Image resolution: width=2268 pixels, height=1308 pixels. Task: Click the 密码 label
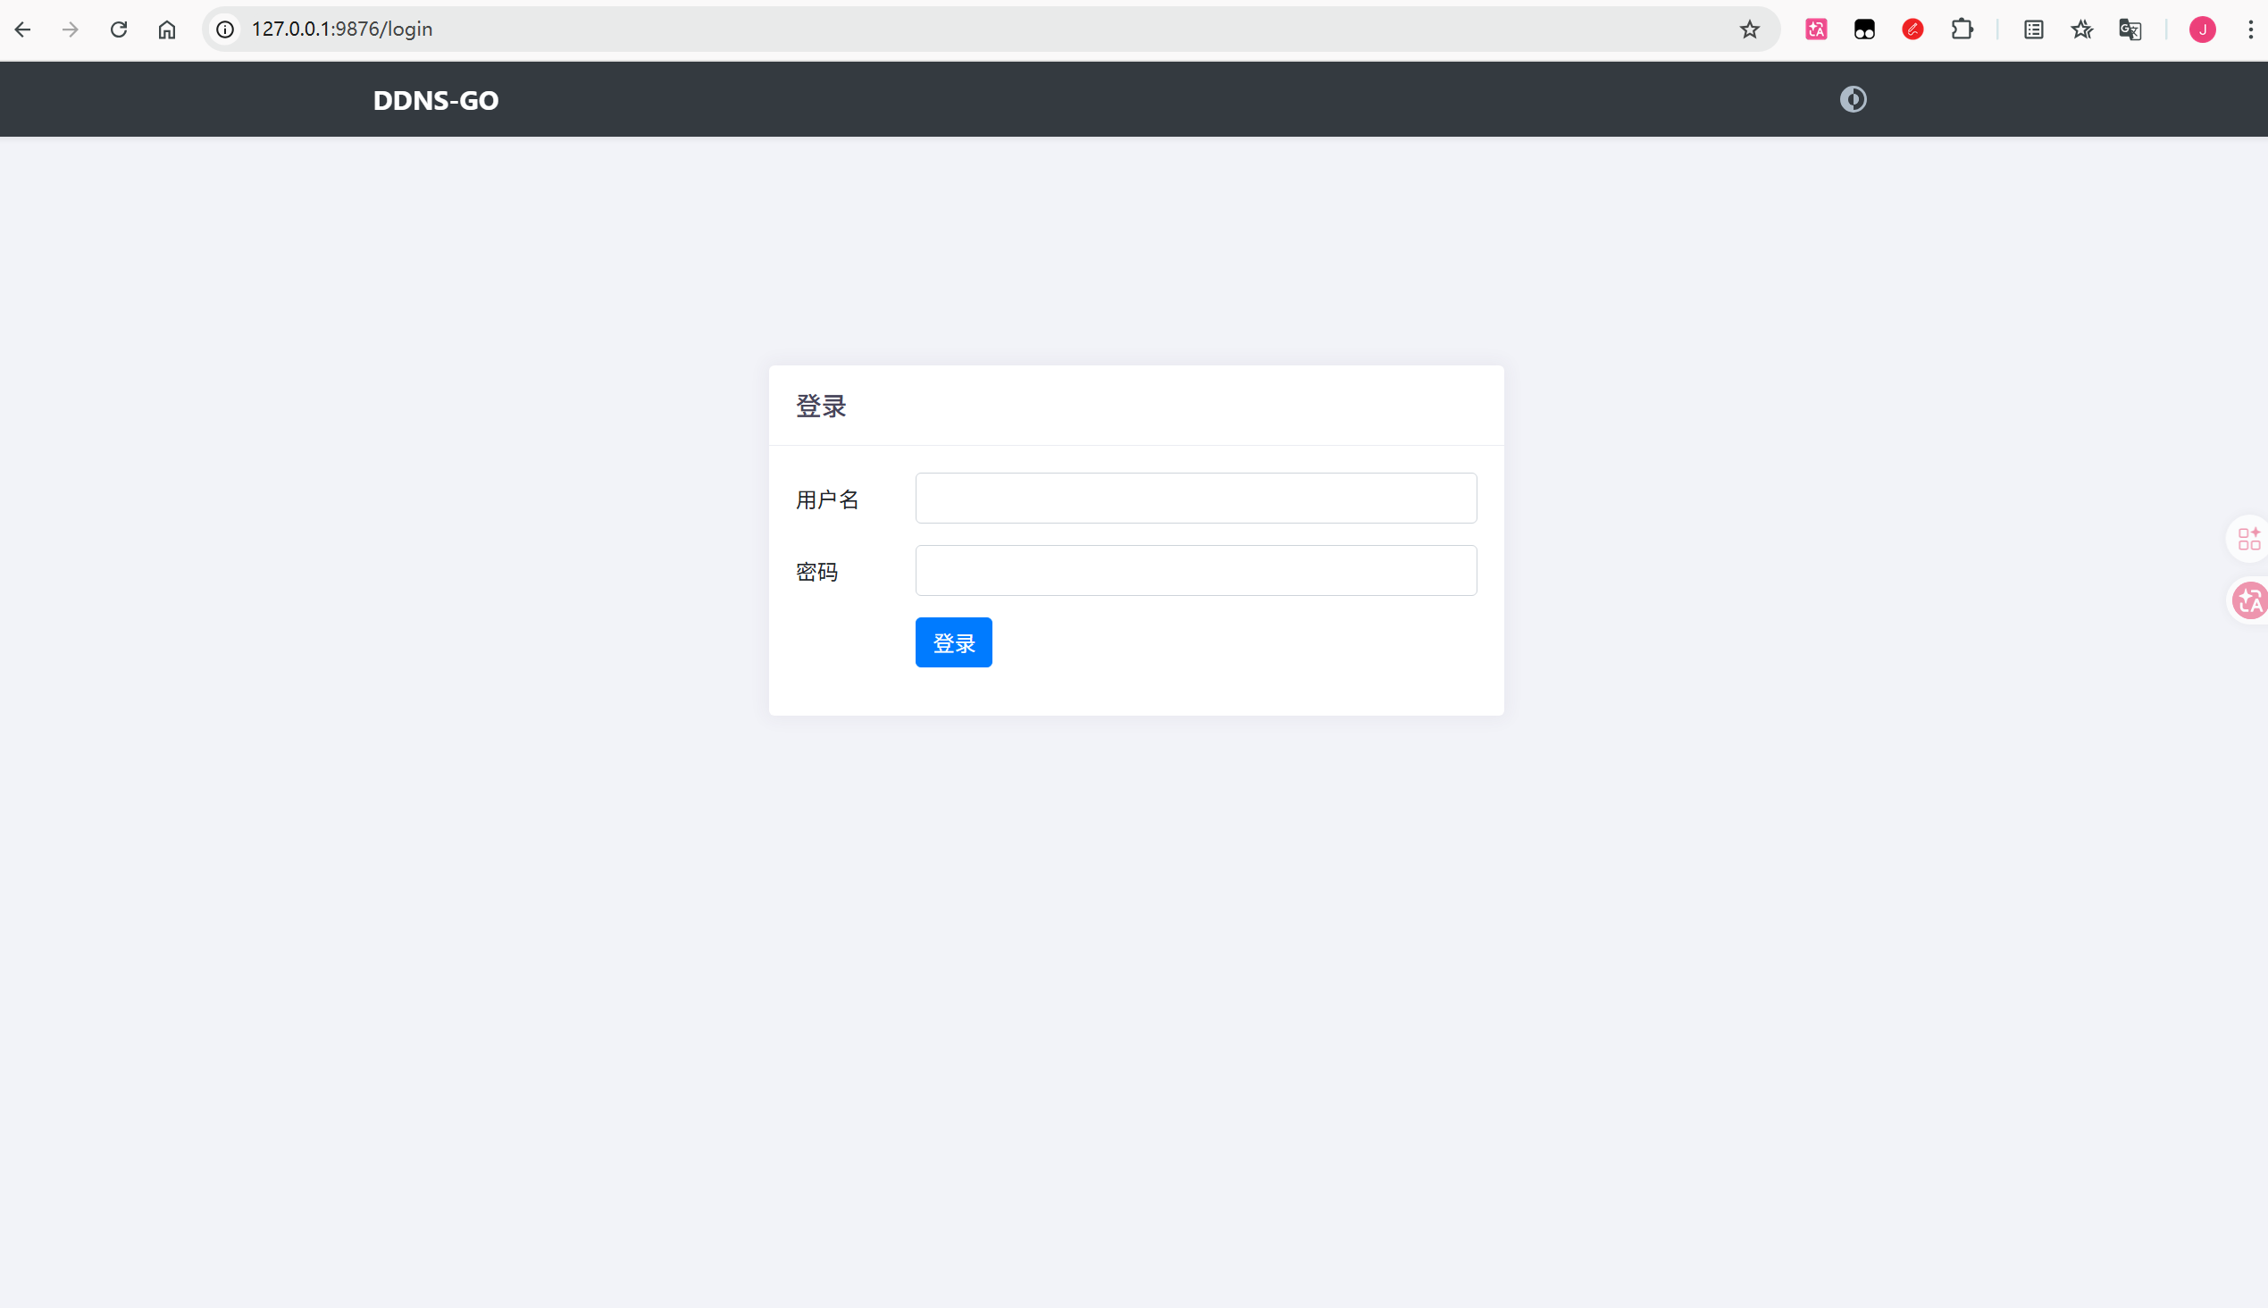click(x=816, y=571)
